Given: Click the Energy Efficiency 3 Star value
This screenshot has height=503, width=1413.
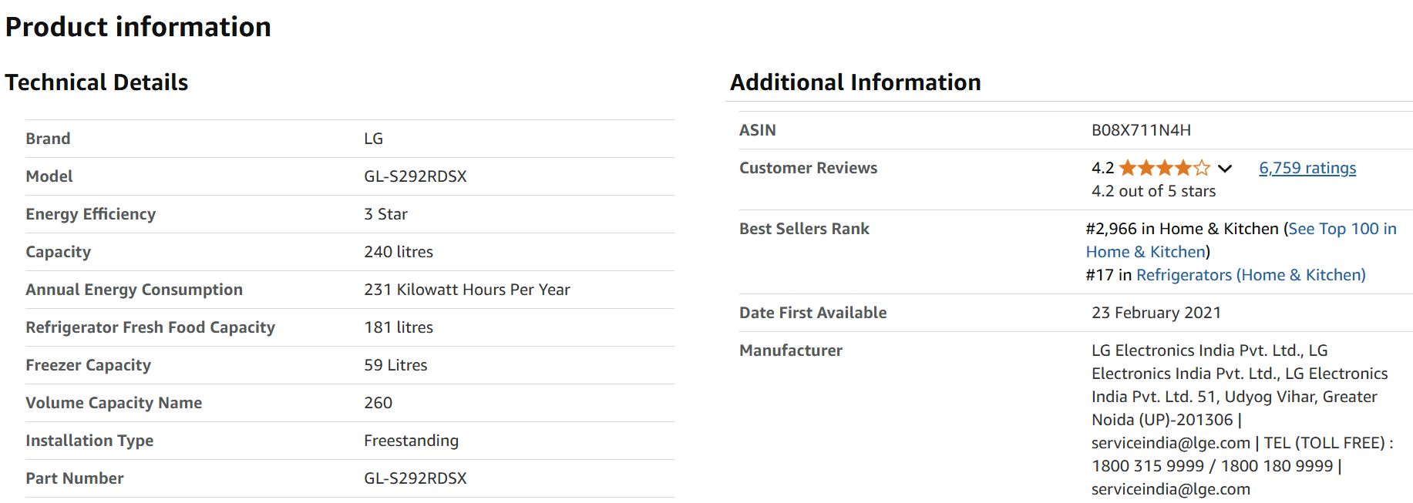Looking at the screenshot, I should click(385, 214).
